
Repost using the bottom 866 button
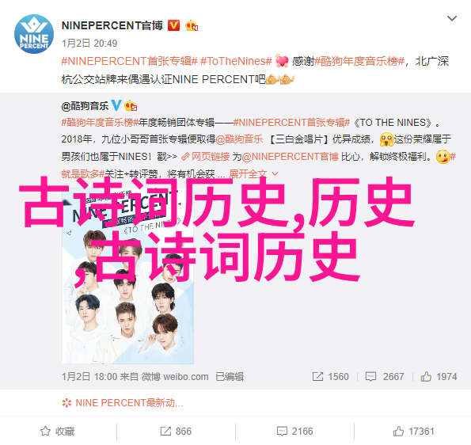tap(176, 432)
